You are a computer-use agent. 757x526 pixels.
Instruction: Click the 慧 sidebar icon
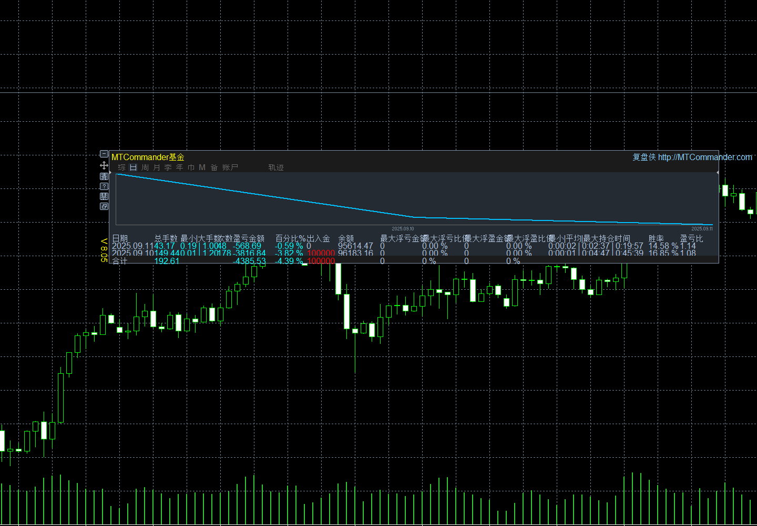(x=104, y=196)
